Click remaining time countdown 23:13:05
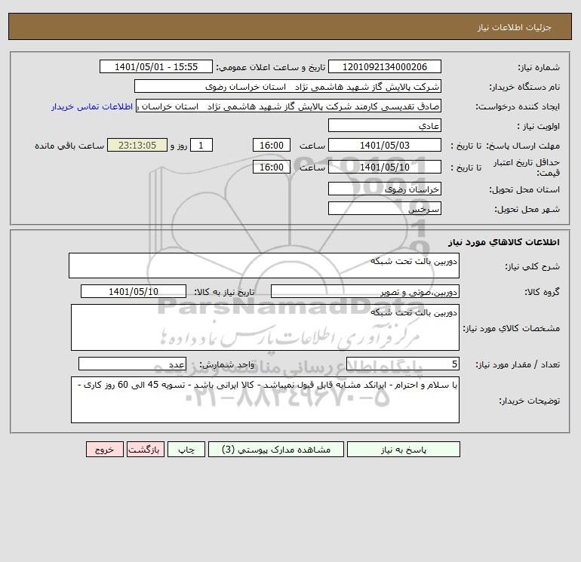This screenshot has height=562, width=581. 137,146
